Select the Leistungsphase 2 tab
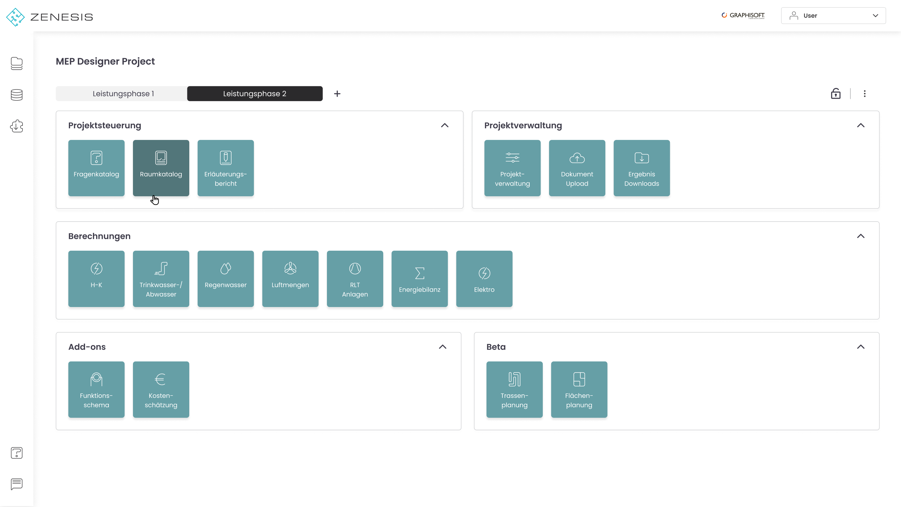Viewport: 901px width, 507px height. 255,94
